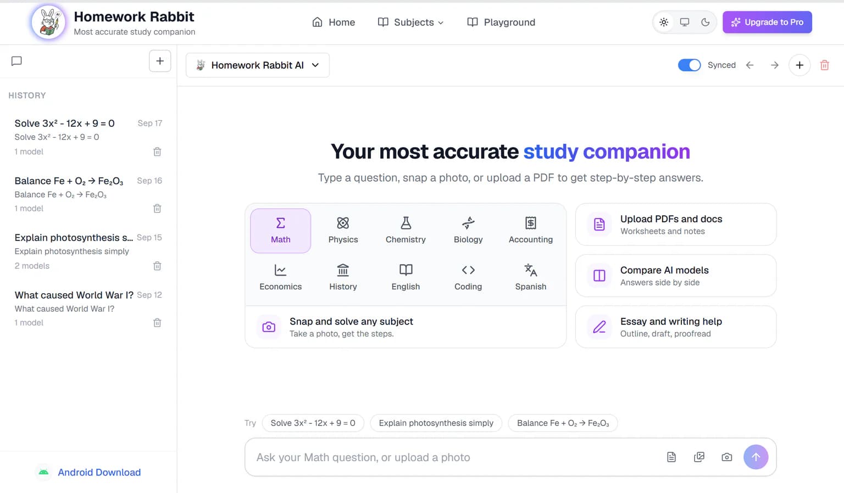844x493 pixels.
Task: Select the Spanish subject tile
Action: coord(531,278)
